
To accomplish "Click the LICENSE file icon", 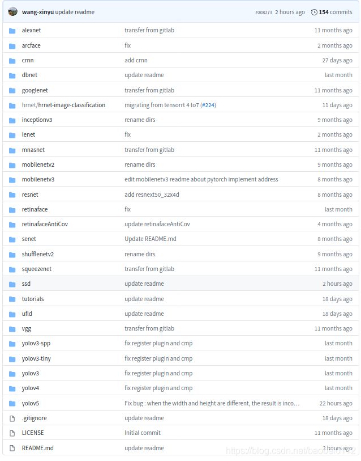I will (x=12, y=433).
